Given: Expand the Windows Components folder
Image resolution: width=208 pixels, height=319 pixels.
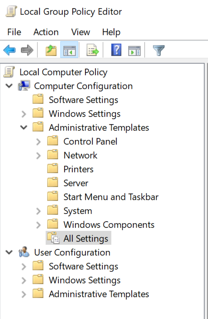Looking at the screenshot, I should tap(39, 225).
